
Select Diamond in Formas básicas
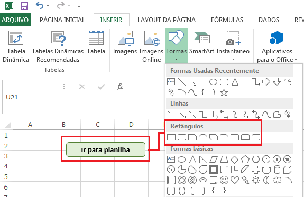[235, 160]
